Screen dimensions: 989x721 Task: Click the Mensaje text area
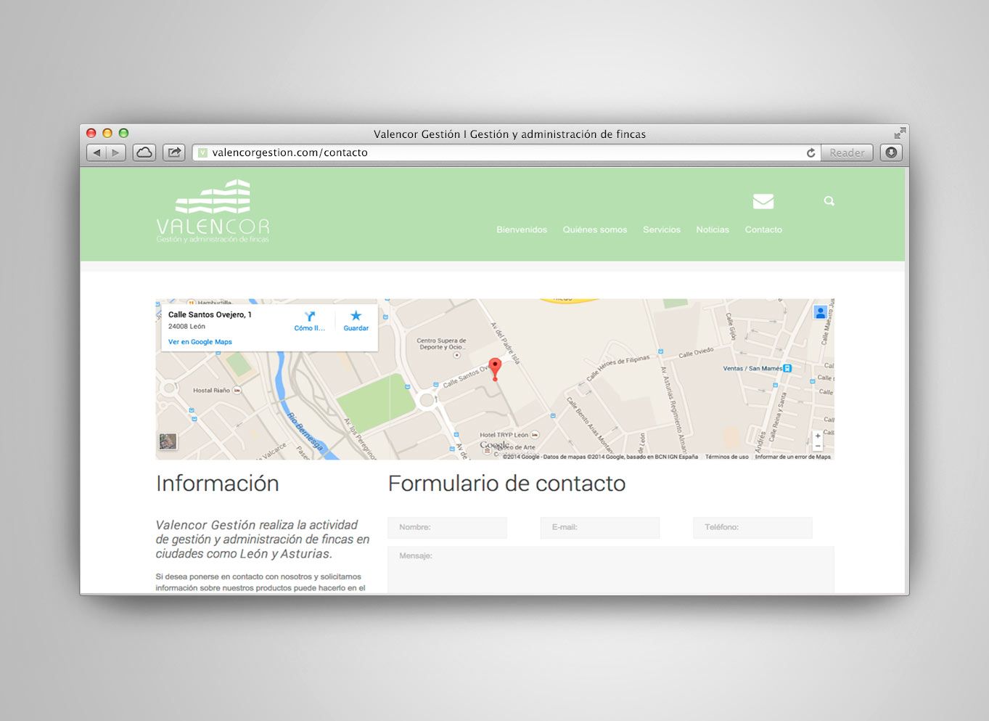coord(611,570)
